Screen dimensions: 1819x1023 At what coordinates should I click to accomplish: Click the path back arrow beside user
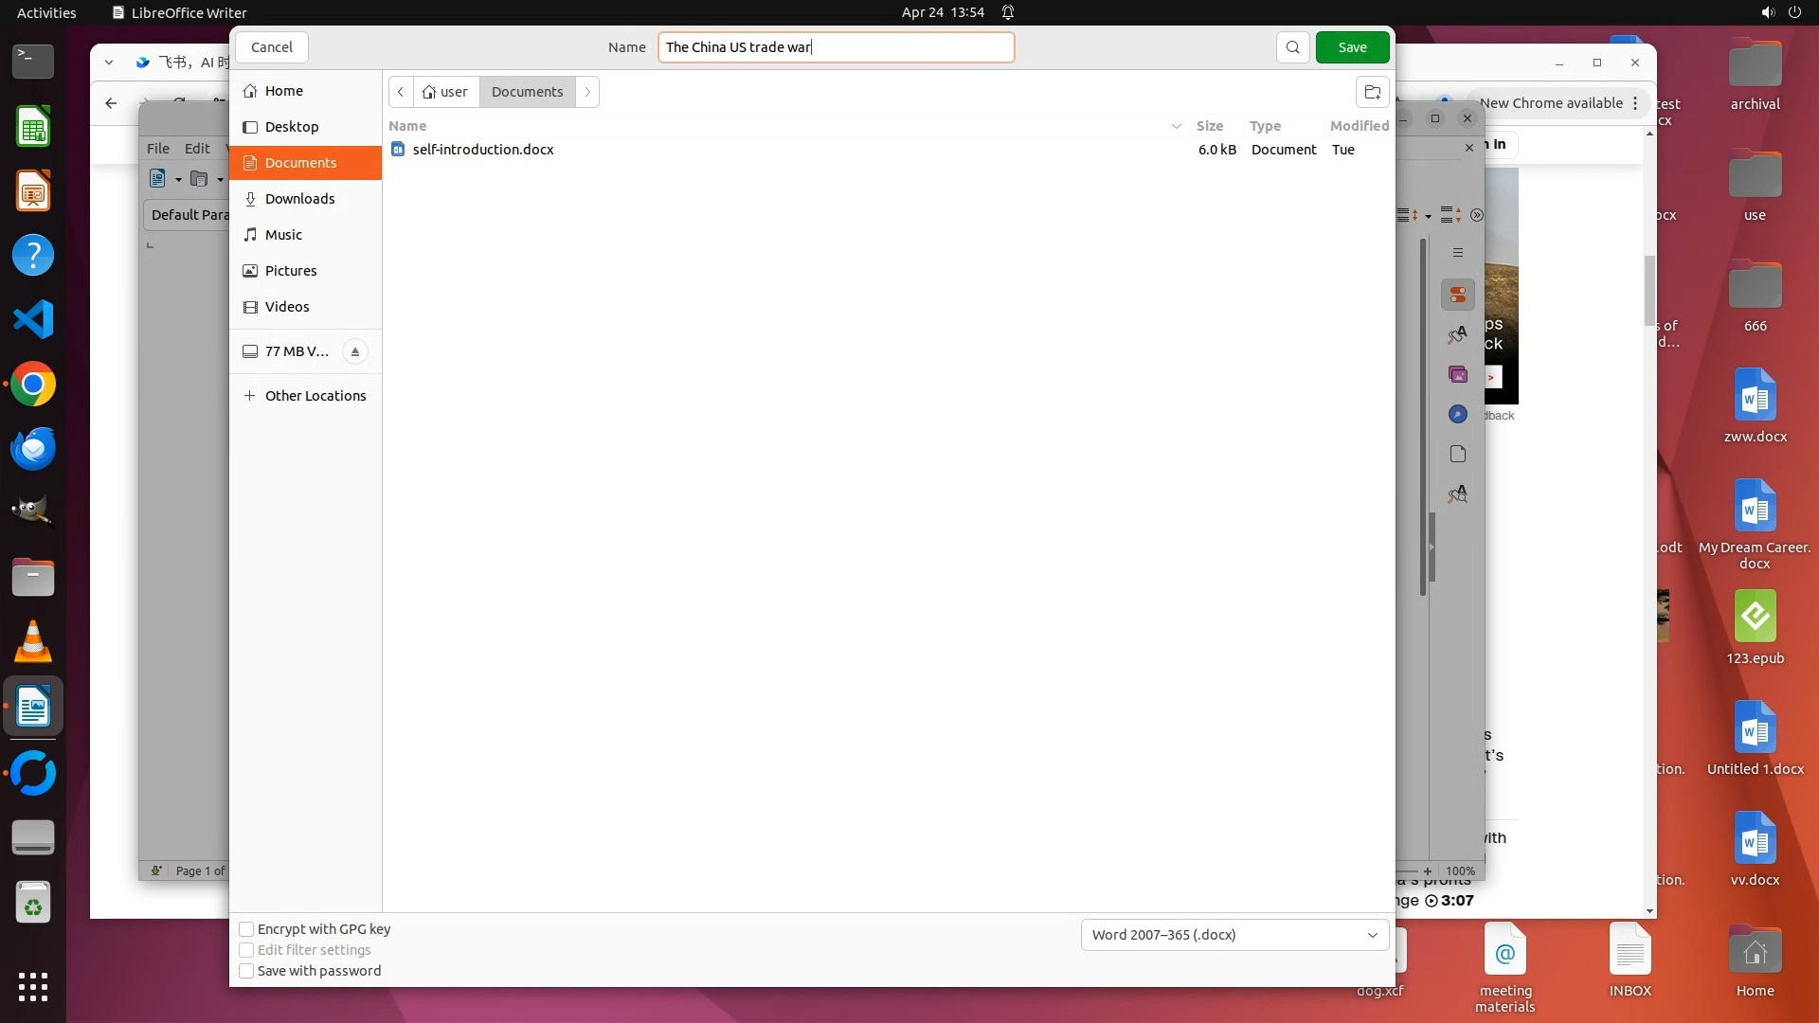coord(401,92)
